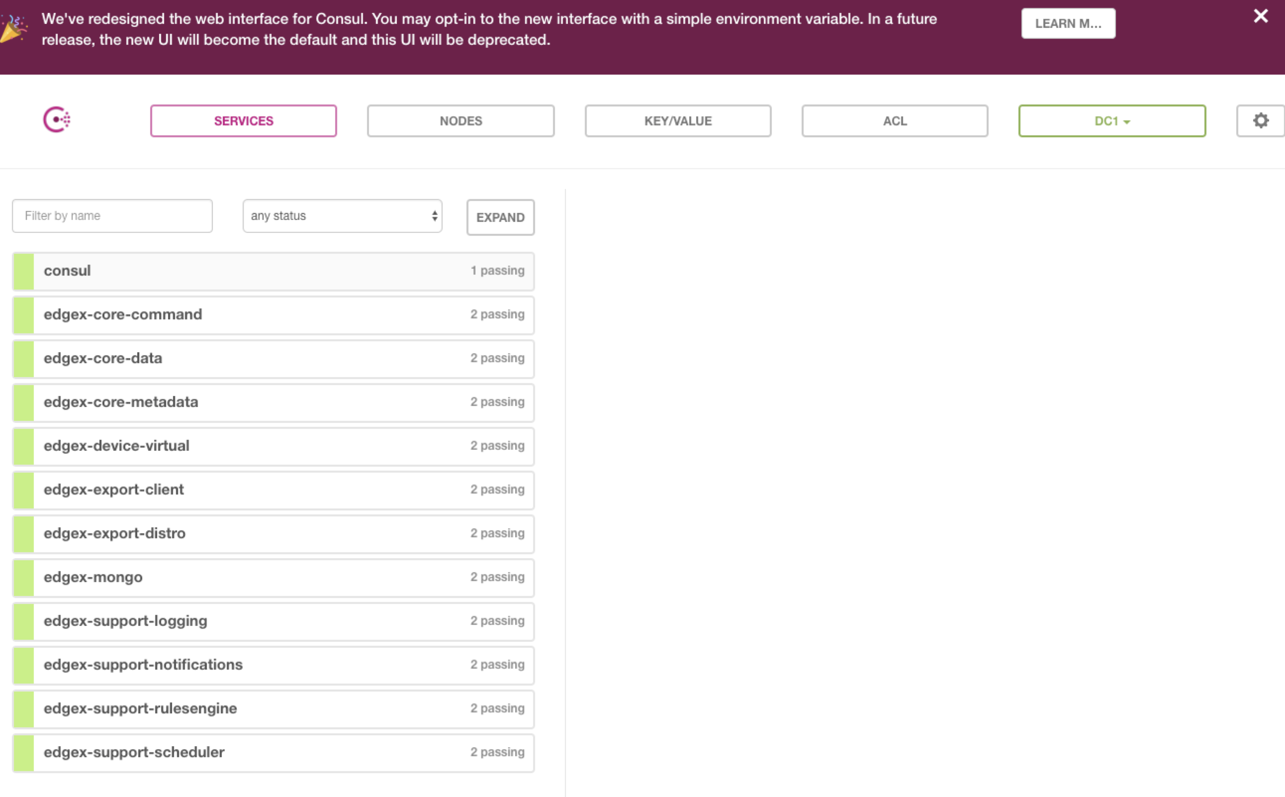Open the edgex-core-command service
Viewport: 1285px width, 797px height.
click(273, 315)
